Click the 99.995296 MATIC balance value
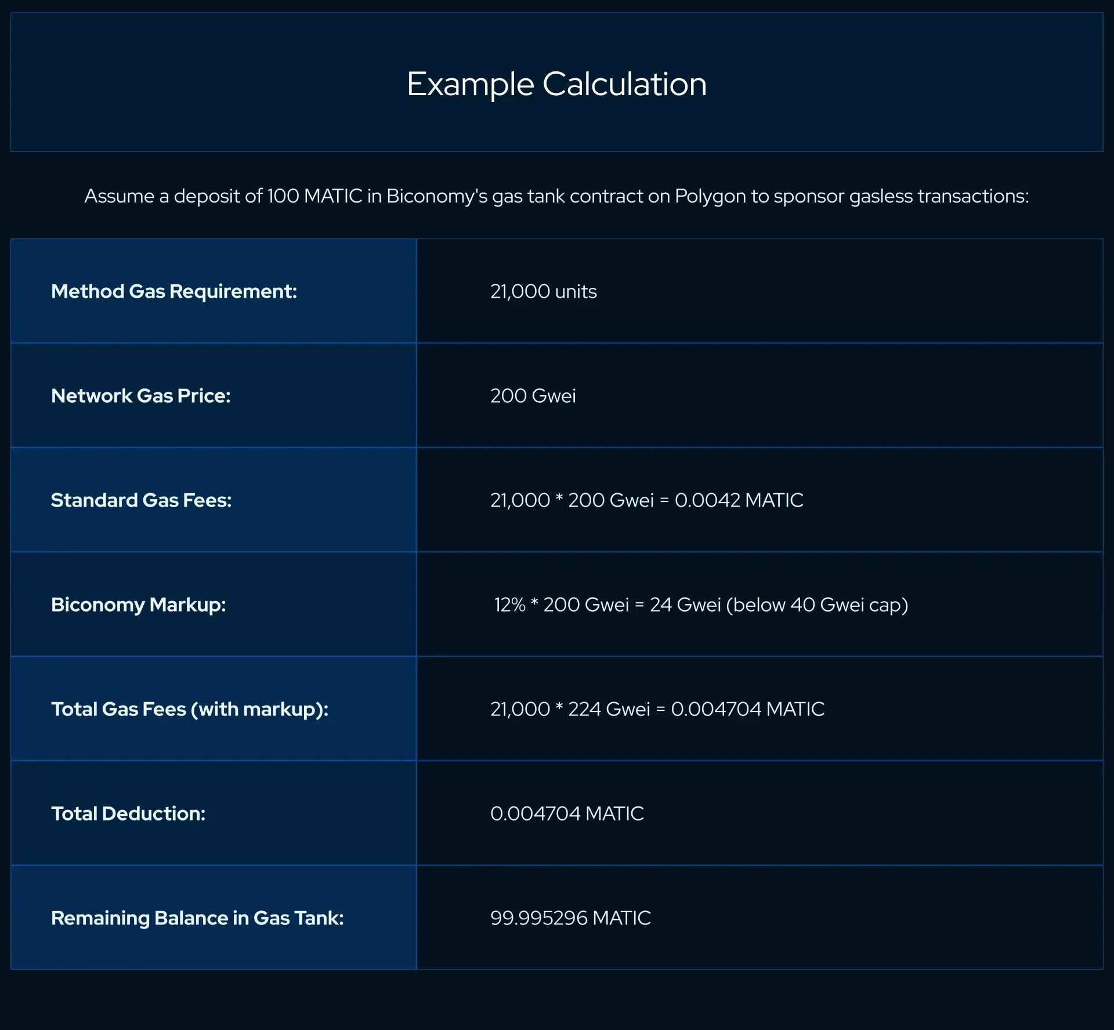 [570, 917]
